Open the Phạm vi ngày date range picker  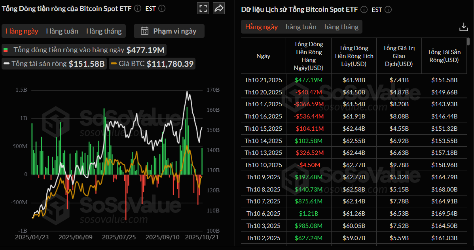coord(169,31)
